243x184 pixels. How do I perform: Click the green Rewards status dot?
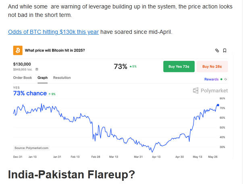pos(221,79)
